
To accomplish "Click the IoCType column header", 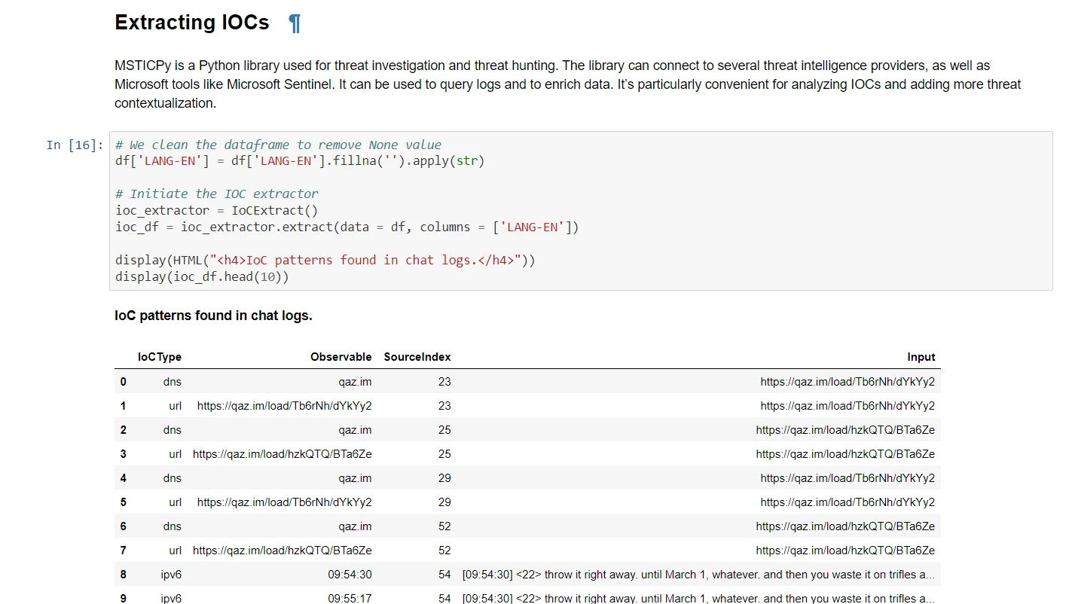I will [x=160, y=357].
